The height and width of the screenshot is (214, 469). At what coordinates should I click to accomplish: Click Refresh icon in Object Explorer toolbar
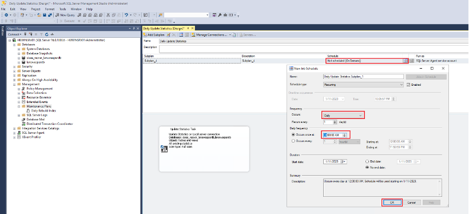click(47, 34)
